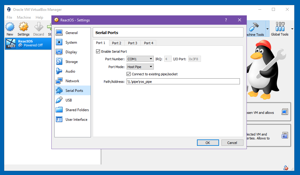This screenshot has width=300, height=175.
Task: Open the Machine menu
Action: pyautogui.click(x=24, y=17)
